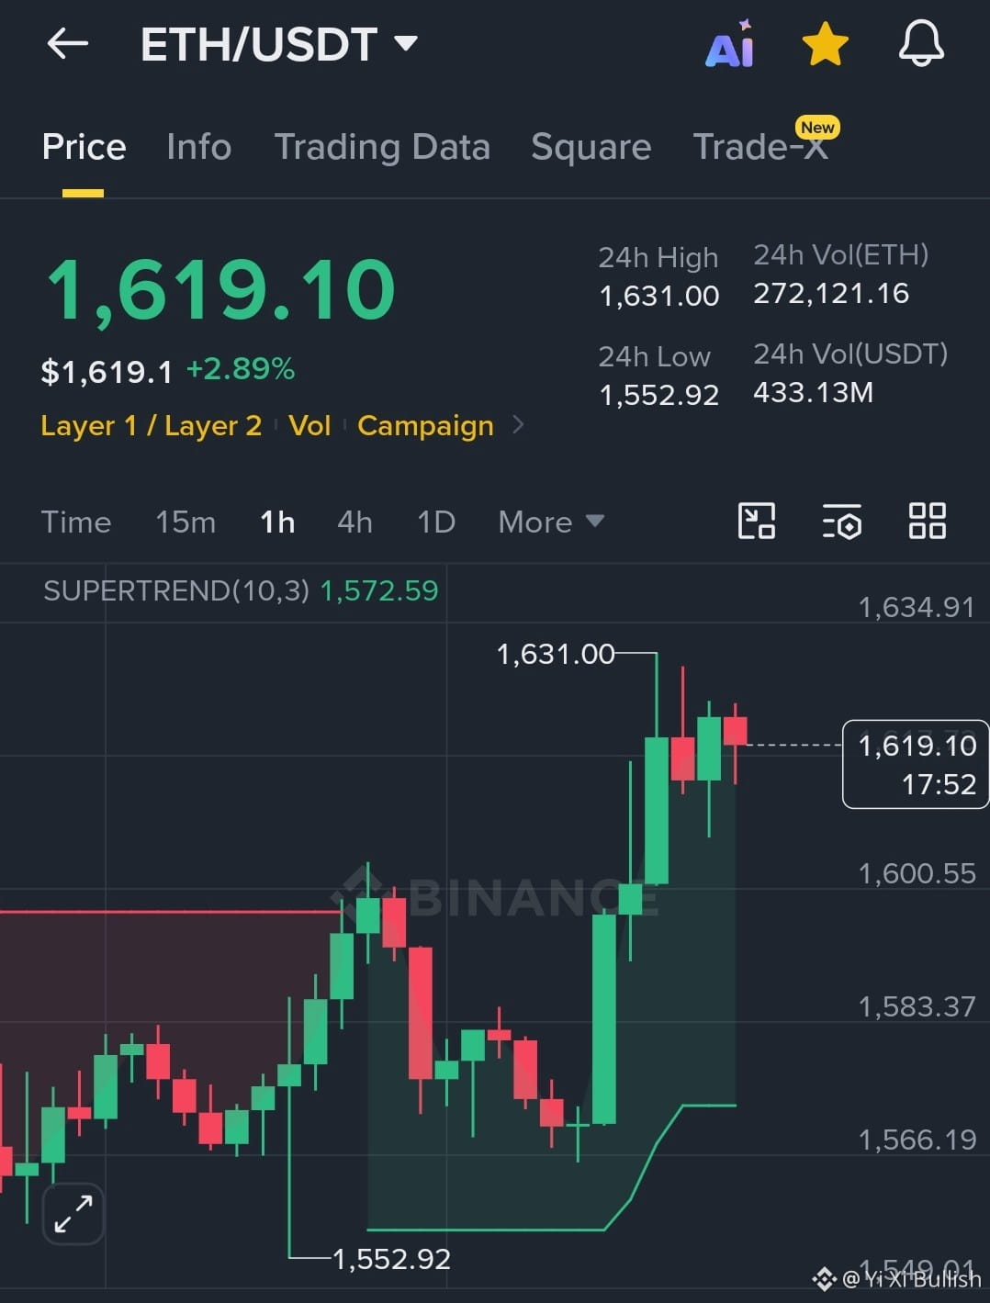Viewport: 990px width, 1303px height.
Task: Select the 24h High value 1,631.00
Action: (658, 296)
